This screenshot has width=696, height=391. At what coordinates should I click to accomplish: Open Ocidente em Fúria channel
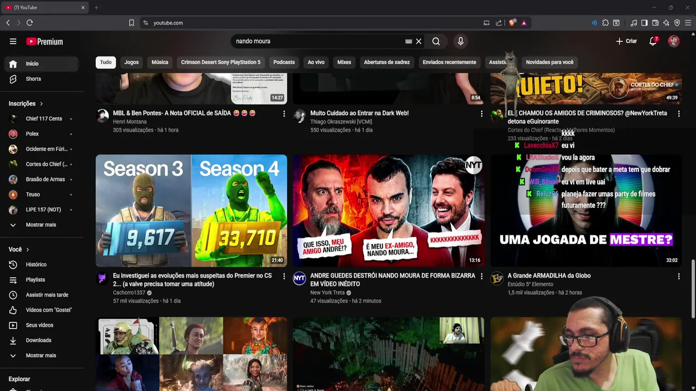pos(41,149)
